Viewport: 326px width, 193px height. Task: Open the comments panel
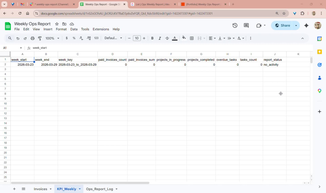point(246,25)
